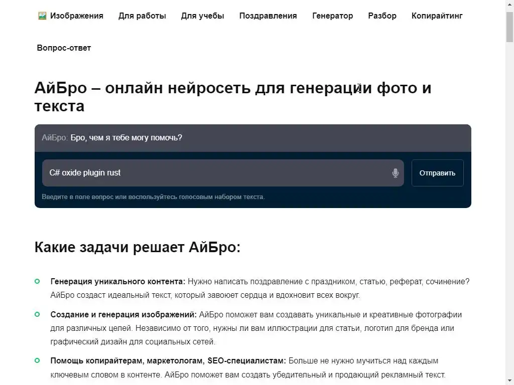
Task: Click the picture icon next to Изображения
Action: 42,16
